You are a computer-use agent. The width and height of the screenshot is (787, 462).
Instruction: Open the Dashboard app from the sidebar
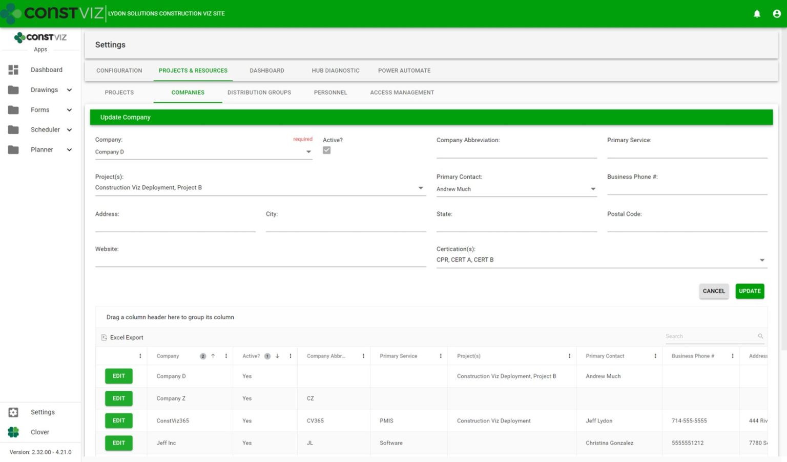pos(46,70)
